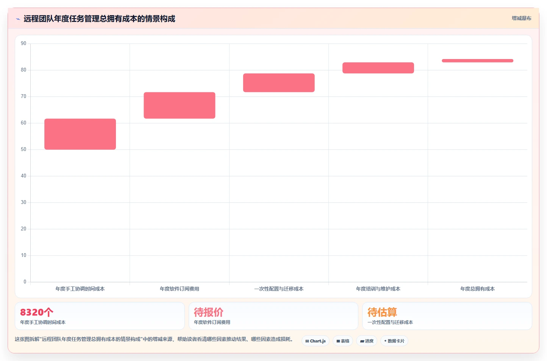The height and width of the screenshot is (361, 547).
Task: Click the icon in the 进度 chip
Action: (362, 341)
